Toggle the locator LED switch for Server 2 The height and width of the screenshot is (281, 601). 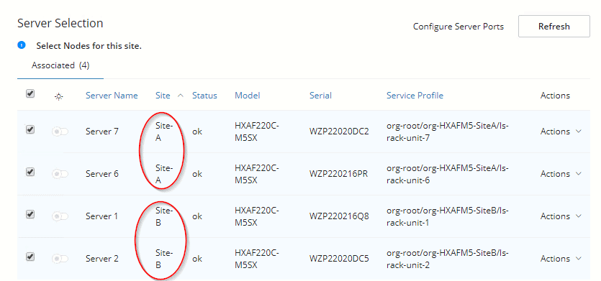point(60,259)
